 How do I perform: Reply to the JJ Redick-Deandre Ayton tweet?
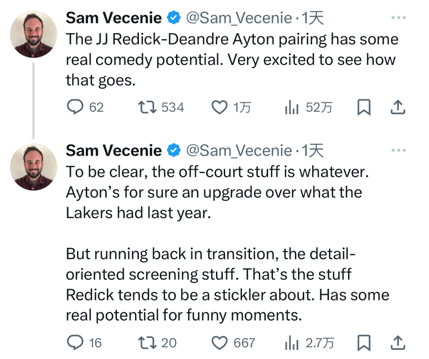pyautogui.click(x=75, y=107)
